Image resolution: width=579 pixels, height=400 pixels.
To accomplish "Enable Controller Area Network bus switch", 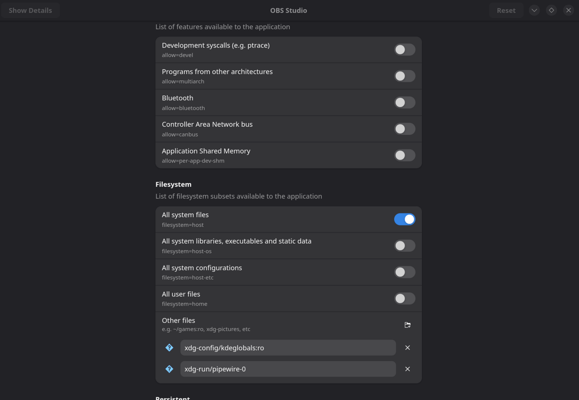I will pyautogui.click(x=405, y=129).
